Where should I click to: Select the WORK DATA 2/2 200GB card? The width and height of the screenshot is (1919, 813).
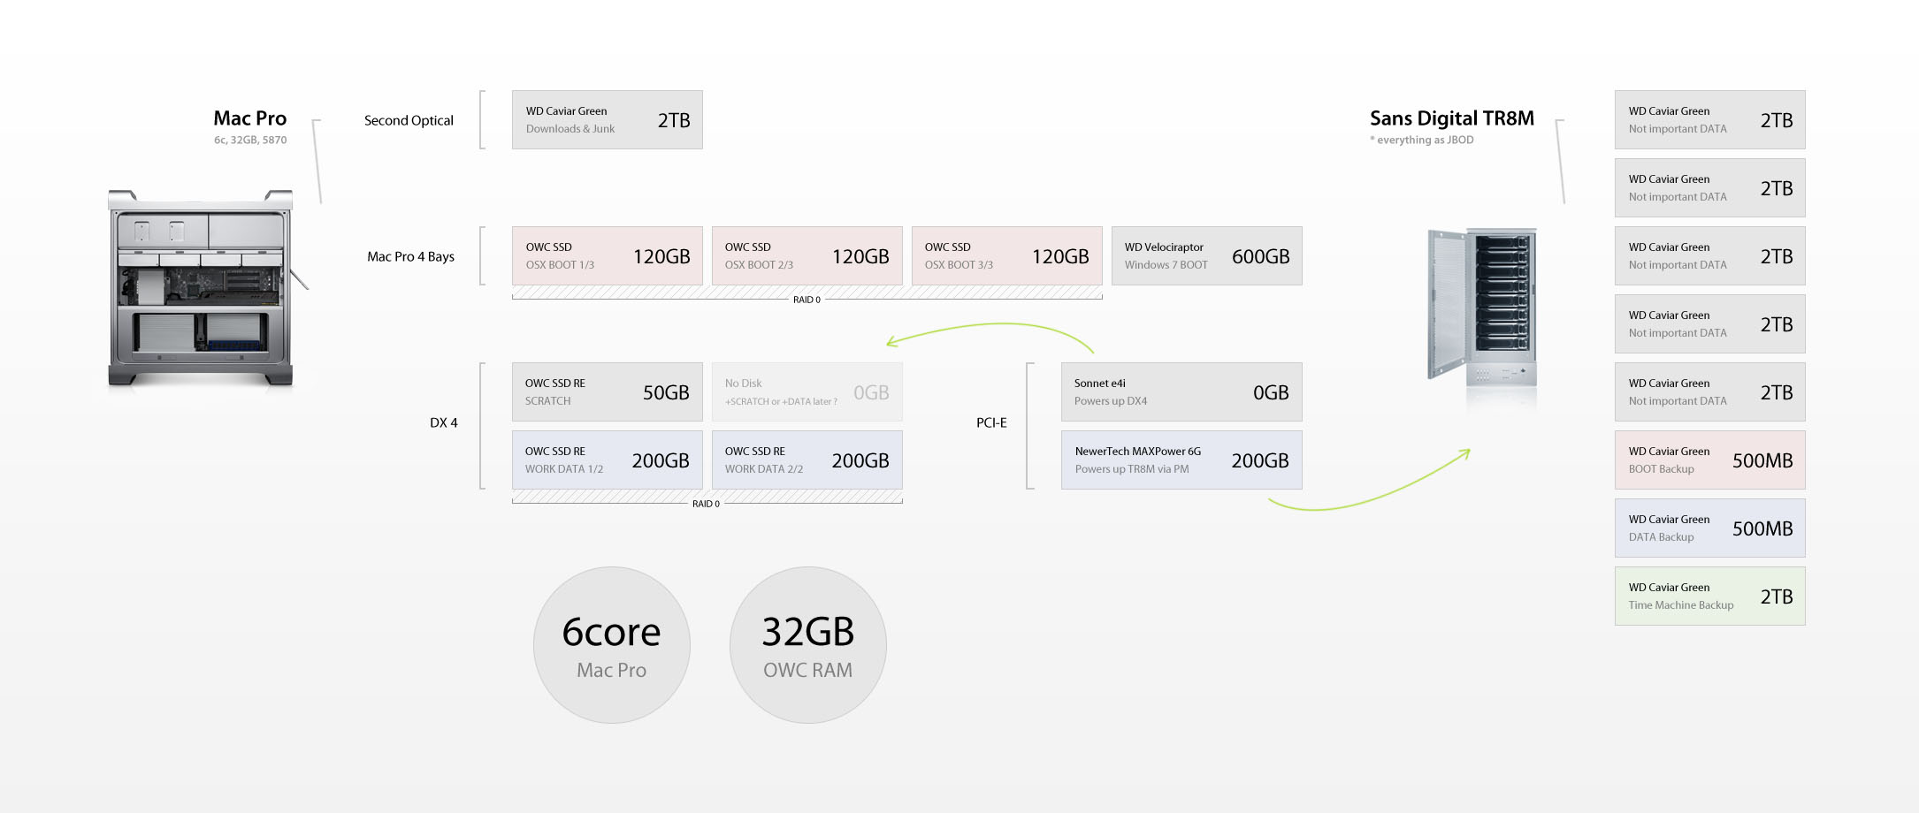click(807, 460)
